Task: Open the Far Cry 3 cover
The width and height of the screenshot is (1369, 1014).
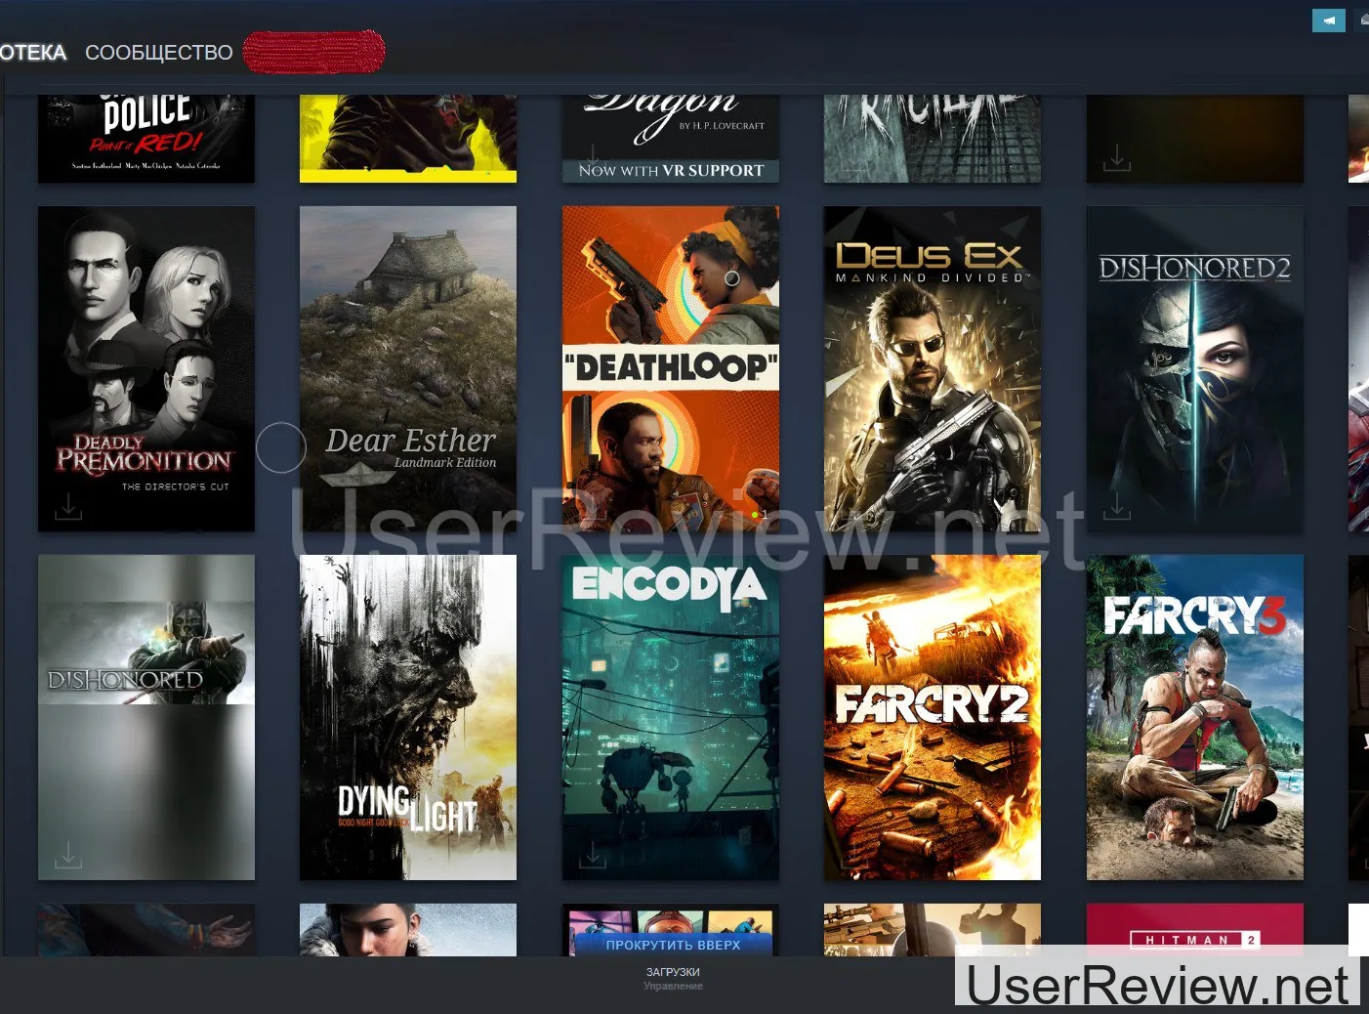Action: (1194, 717)
